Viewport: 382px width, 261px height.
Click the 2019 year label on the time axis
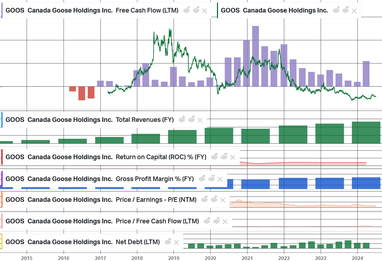[x=174, y=258]
